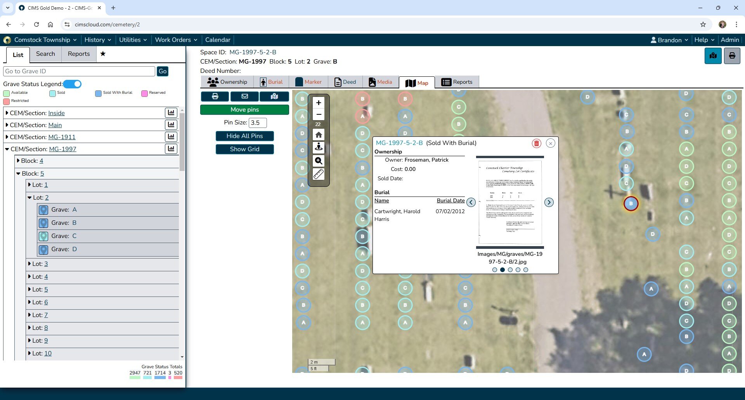Open chart for Inside section
Screen dimensions: 745x400
coord(171,113)
